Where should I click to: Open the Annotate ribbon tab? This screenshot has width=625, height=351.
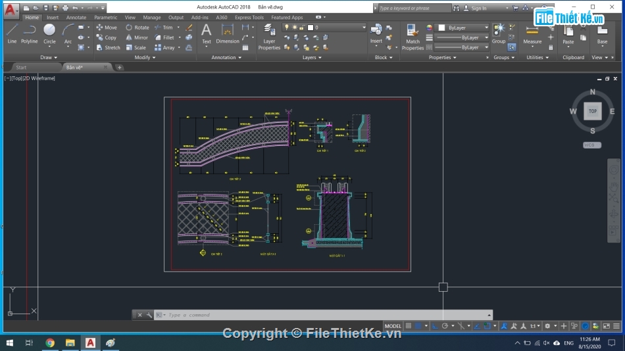coord(76,18)
